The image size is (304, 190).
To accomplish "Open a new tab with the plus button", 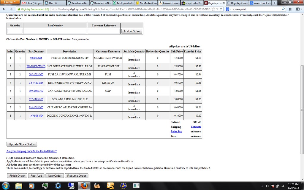I will (x=275, y=3).
